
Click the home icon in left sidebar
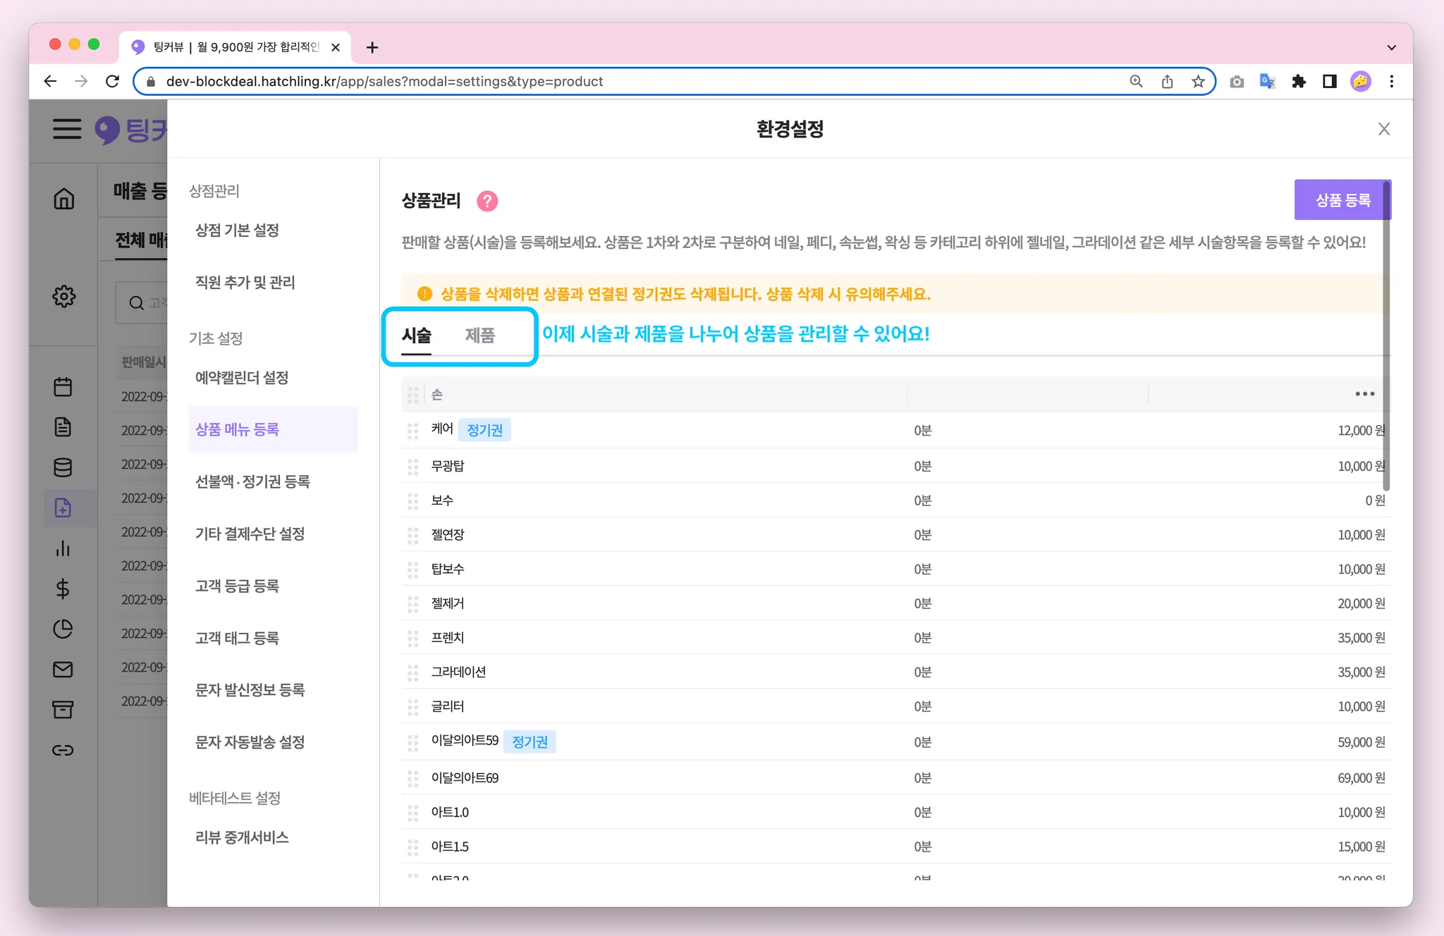click(x=63, y=199)
